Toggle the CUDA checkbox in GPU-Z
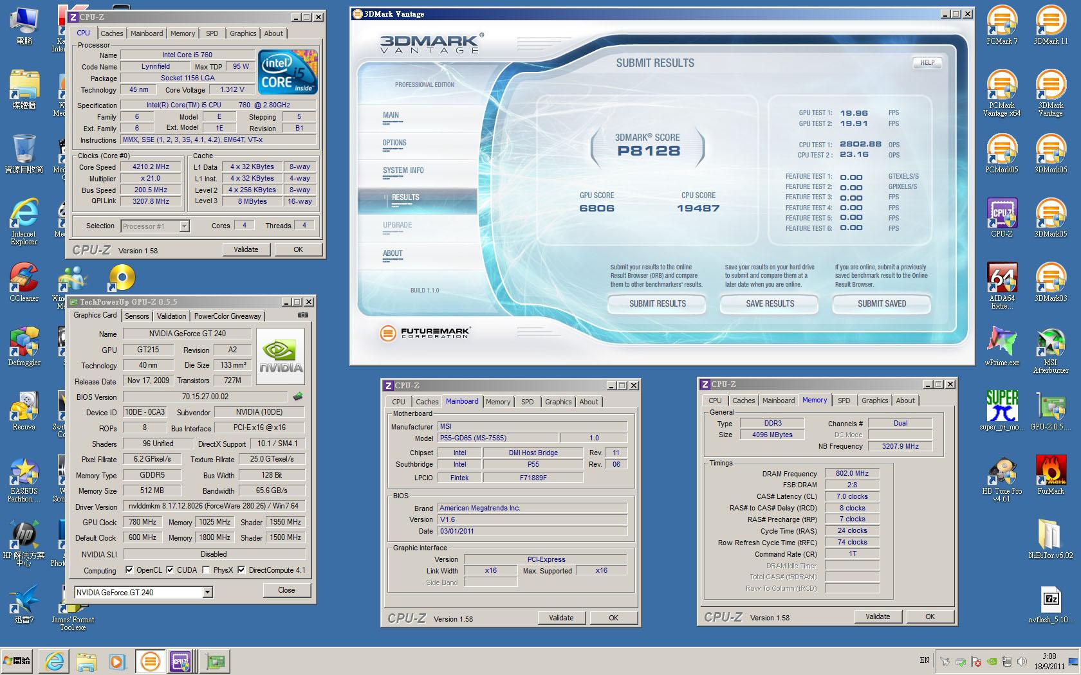The width and height of the screenshot is (1081, 675). pos(170,570)
